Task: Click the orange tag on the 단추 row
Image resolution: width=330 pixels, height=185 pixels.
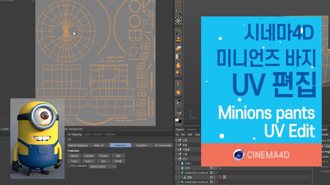Action: (220, 168)
